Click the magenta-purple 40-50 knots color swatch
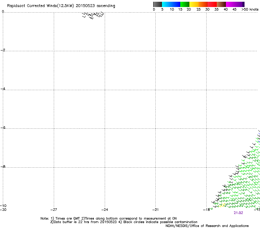The height and width of the screenshot is (228, 260). point(235,4)
